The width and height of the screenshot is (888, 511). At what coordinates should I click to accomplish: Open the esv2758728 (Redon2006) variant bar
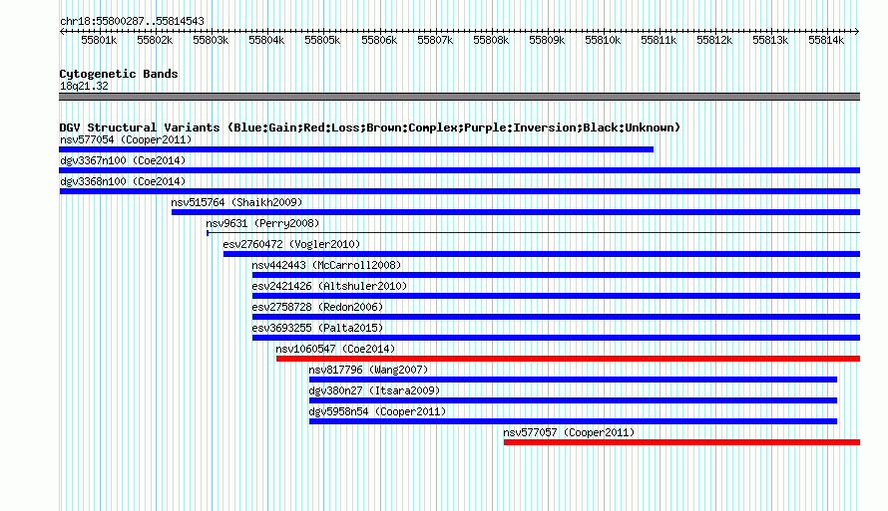point(556,317)
